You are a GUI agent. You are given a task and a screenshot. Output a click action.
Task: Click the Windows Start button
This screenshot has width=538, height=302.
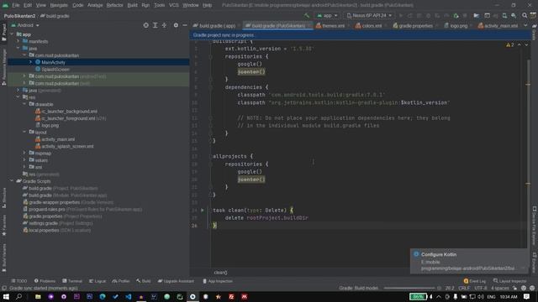coord(6,296)
